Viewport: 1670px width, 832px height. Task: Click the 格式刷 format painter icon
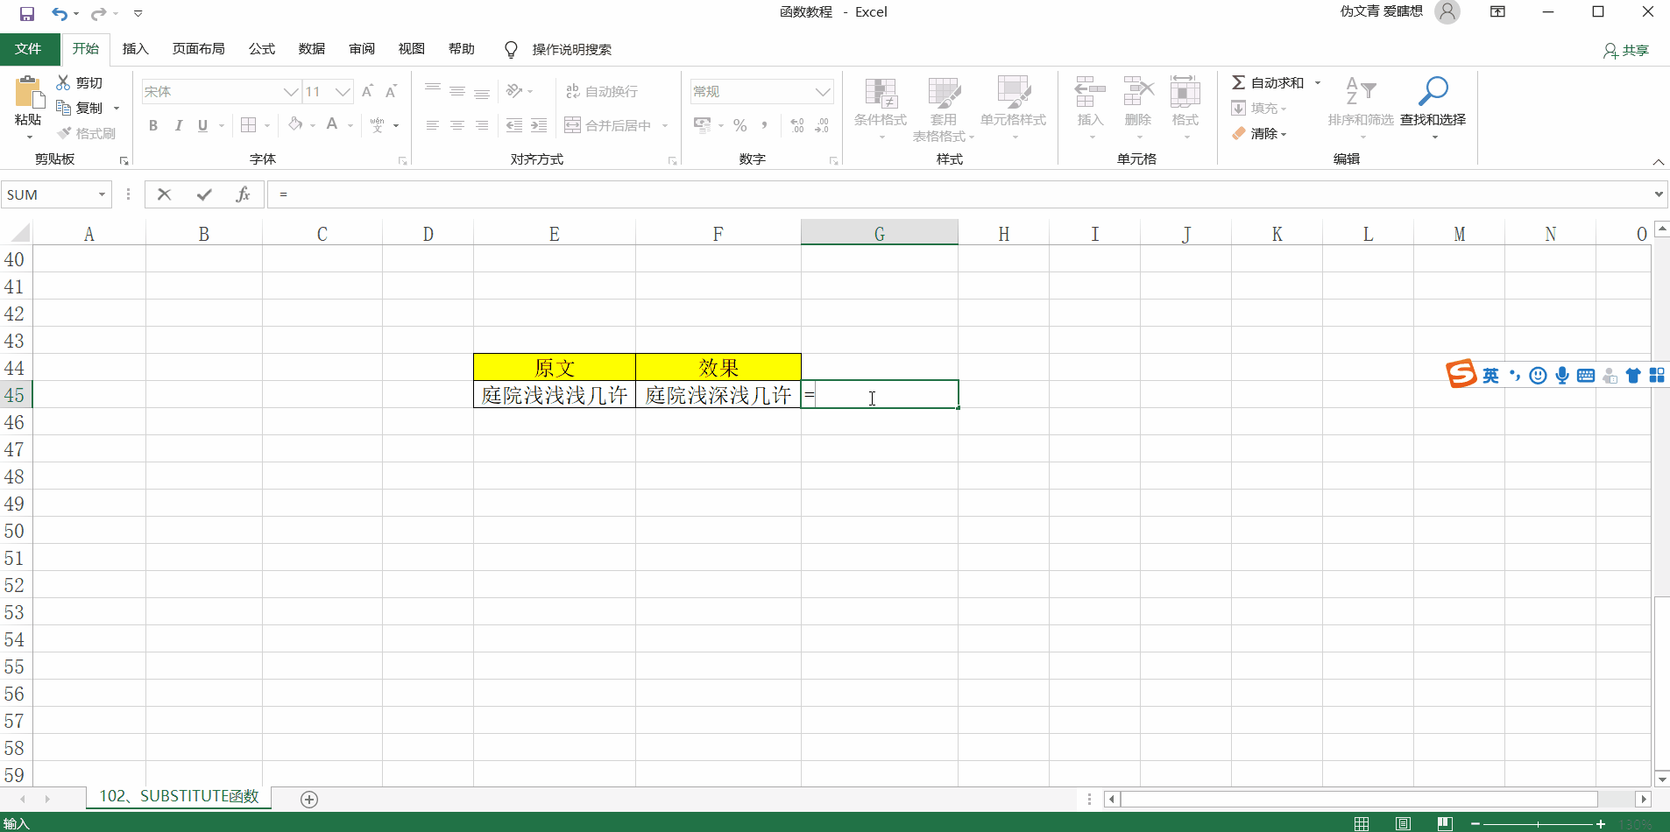point(87,133)
